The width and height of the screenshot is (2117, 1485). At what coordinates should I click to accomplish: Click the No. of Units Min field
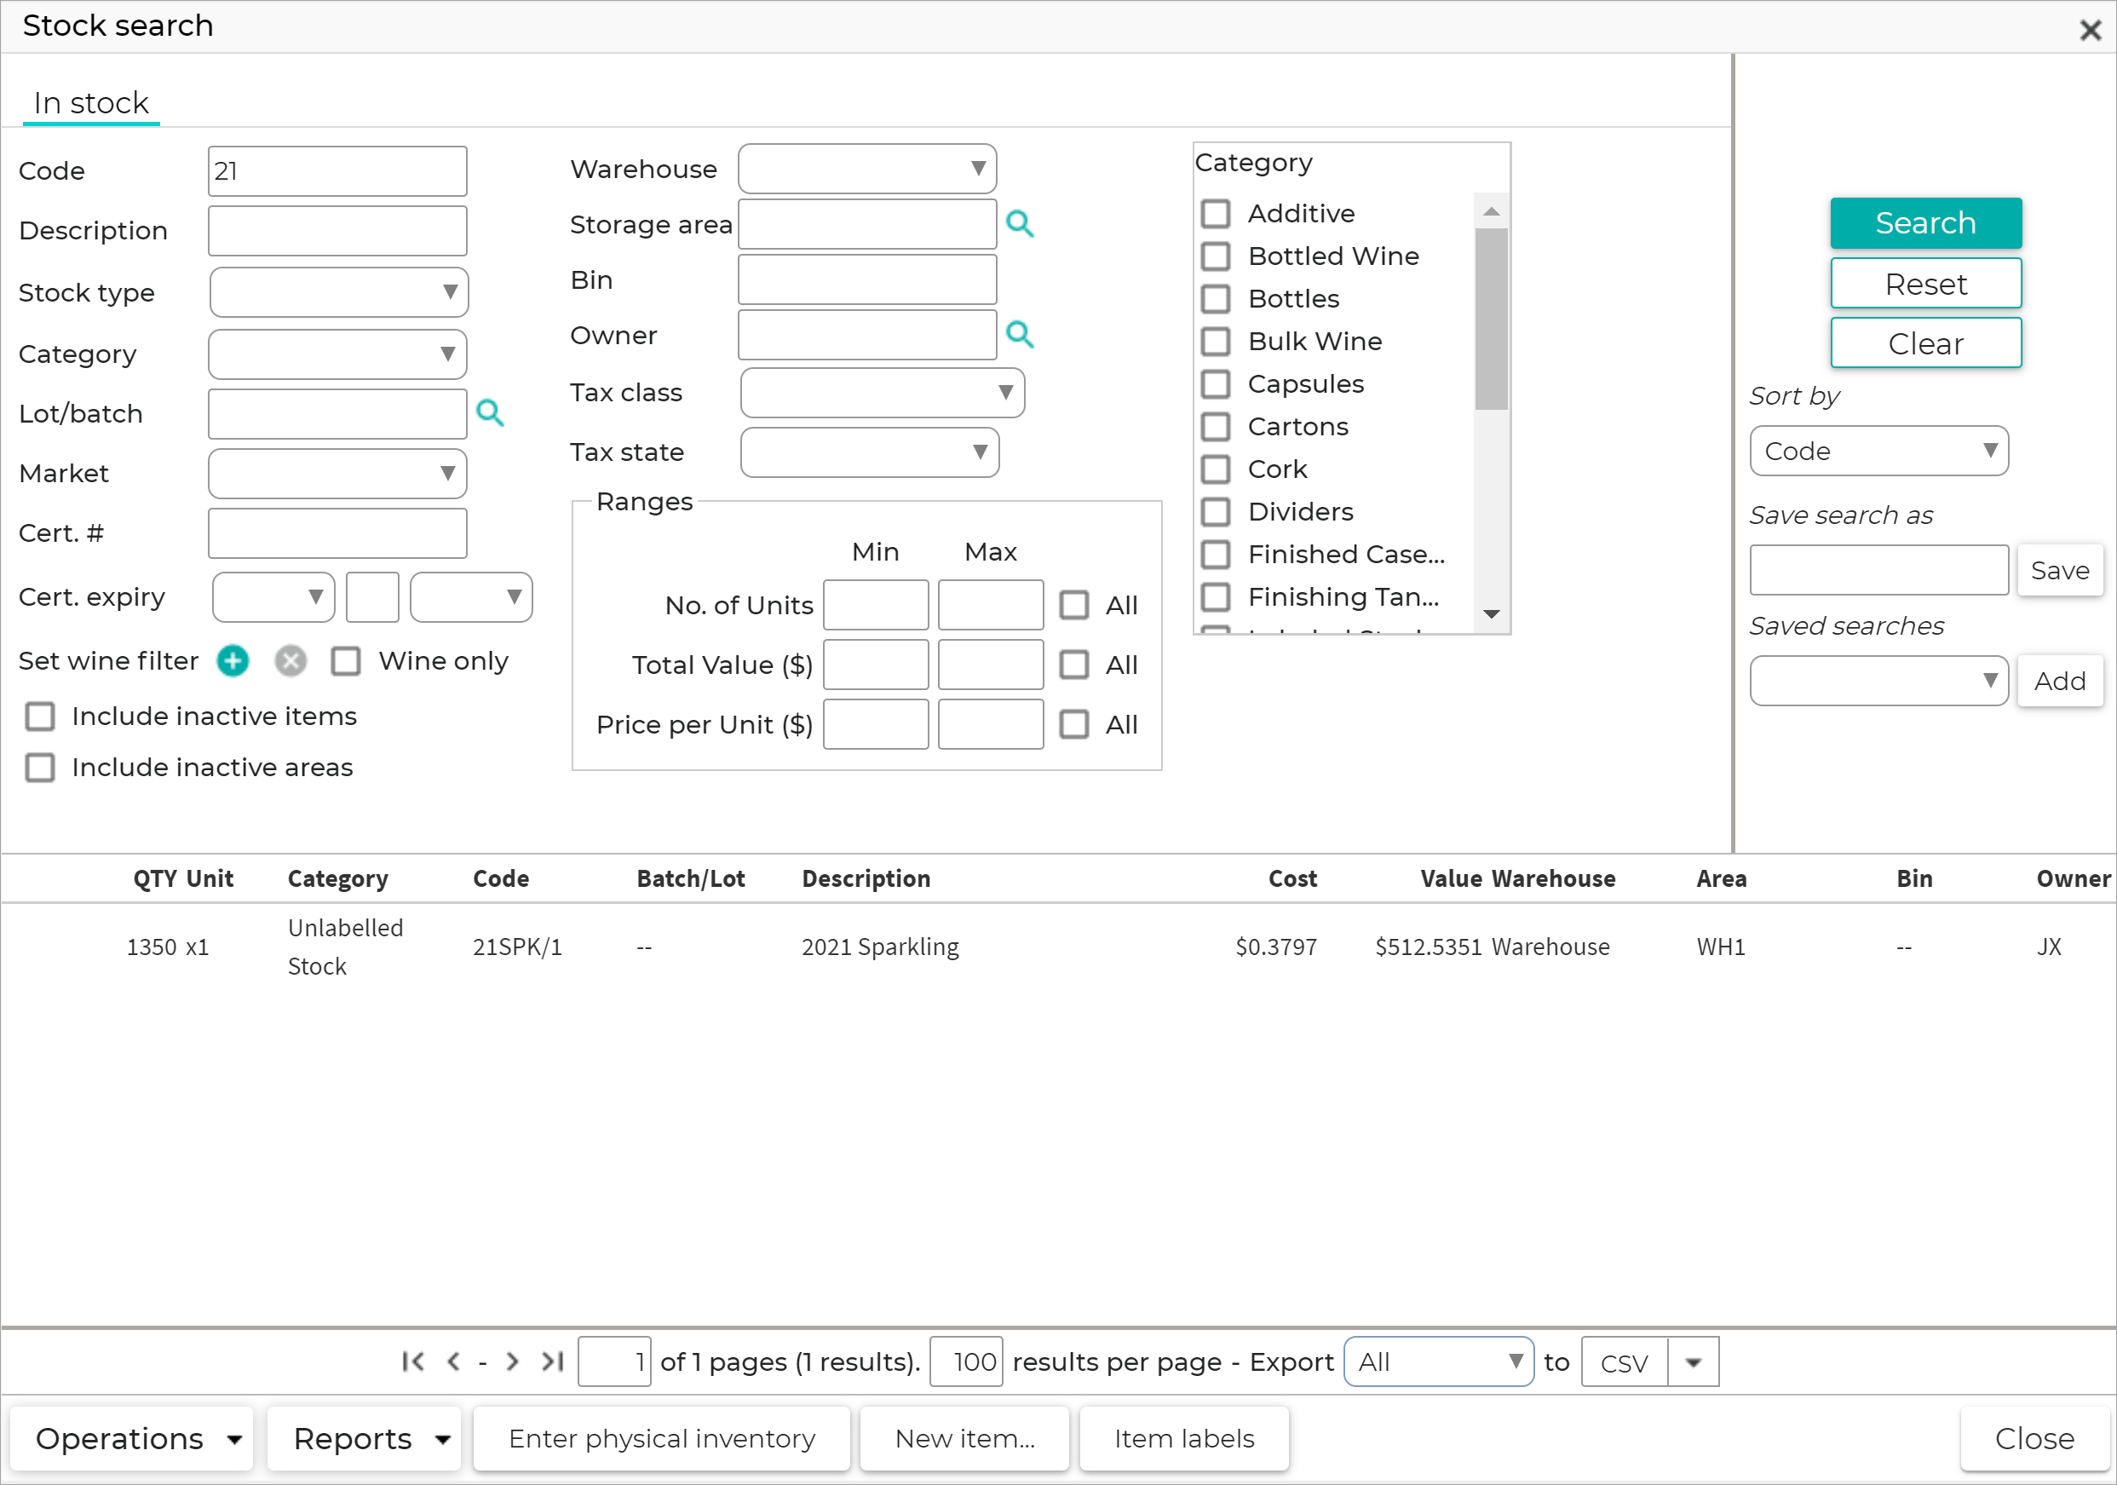pyautogui.click(x=876, y=605)
